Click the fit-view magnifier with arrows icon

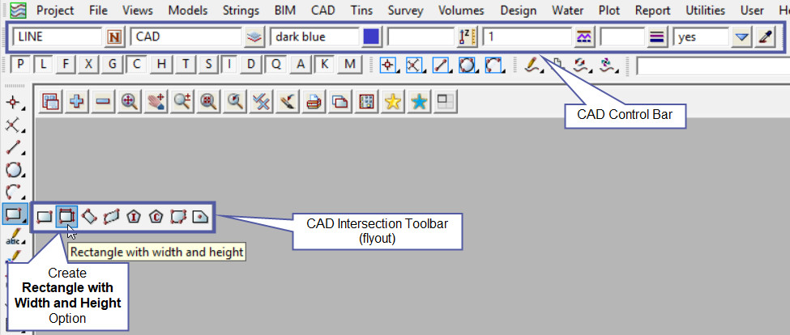[x=129, y=102]
